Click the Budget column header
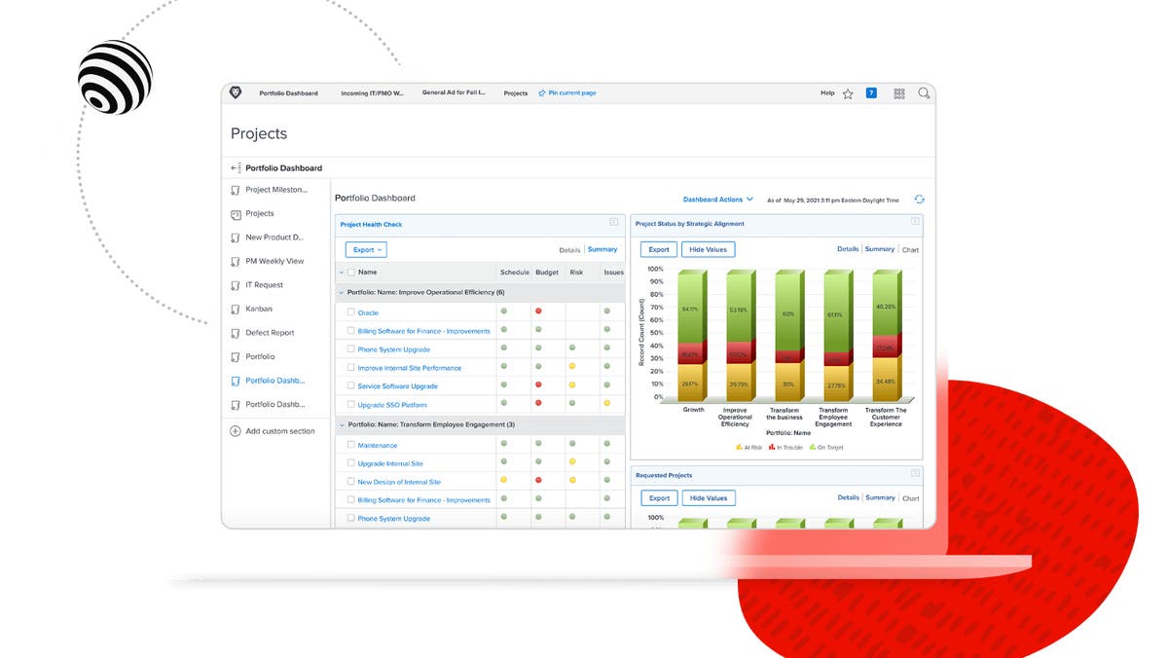 tap(547, 273)
